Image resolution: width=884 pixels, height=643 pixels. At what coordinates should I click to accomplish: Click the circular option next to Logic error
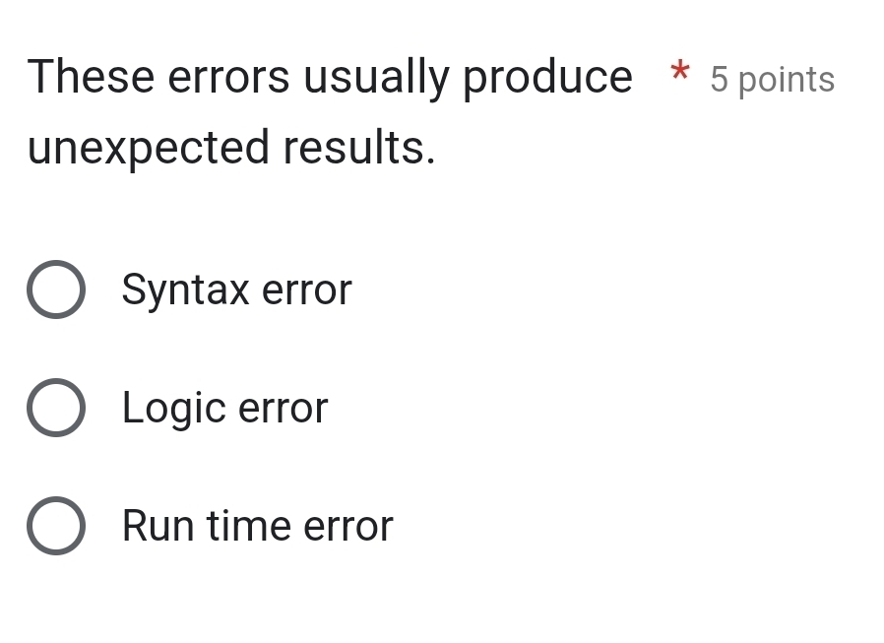(x=56, y=407)
